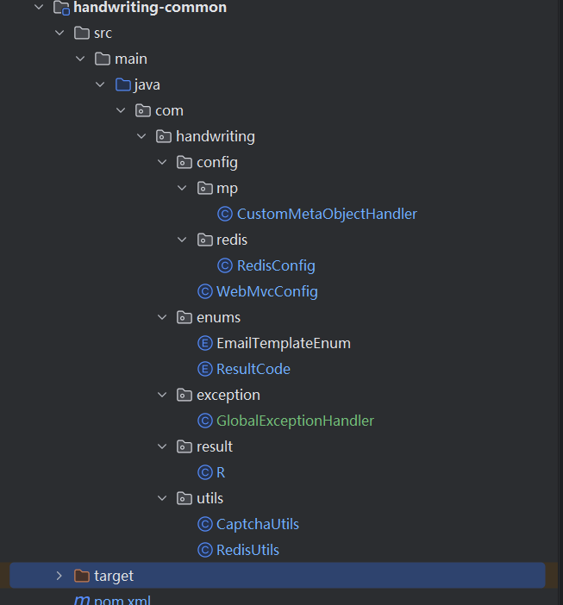Click the class icon beside CaptchaUtils

click(x=205, y=524)
